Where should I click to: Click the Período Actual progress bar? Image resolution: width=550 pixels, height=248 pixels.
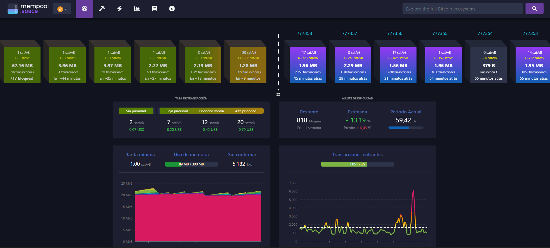[x=406, y=128]
